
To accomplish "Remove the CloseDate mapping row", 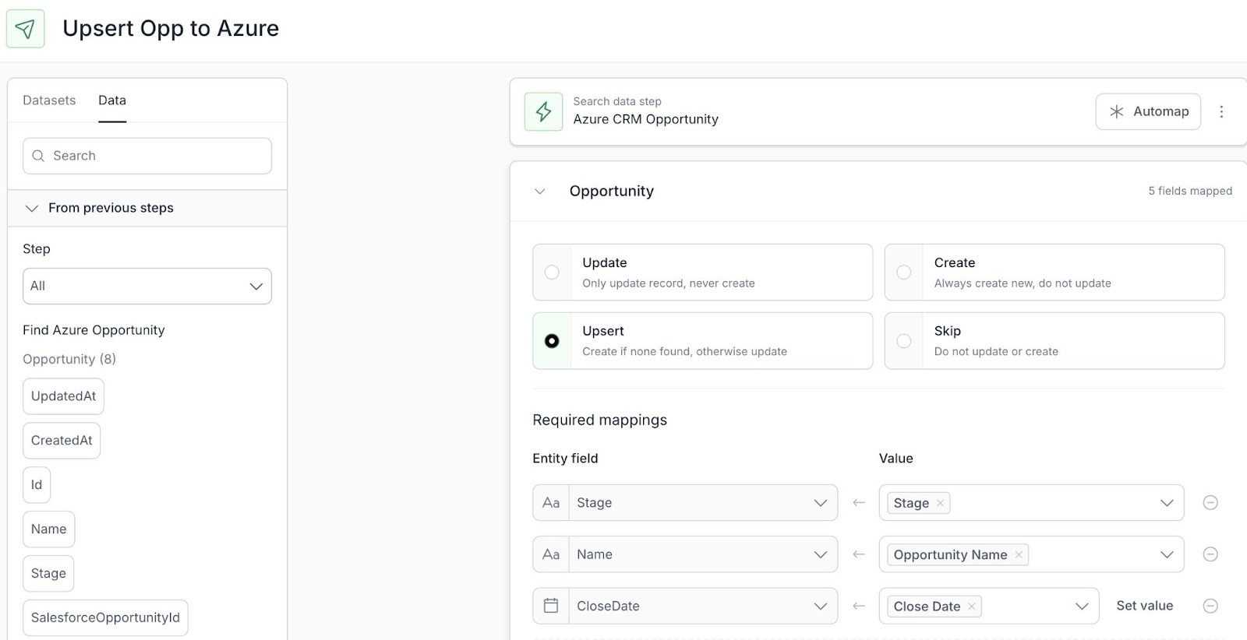I will [x=1210, y=606].
